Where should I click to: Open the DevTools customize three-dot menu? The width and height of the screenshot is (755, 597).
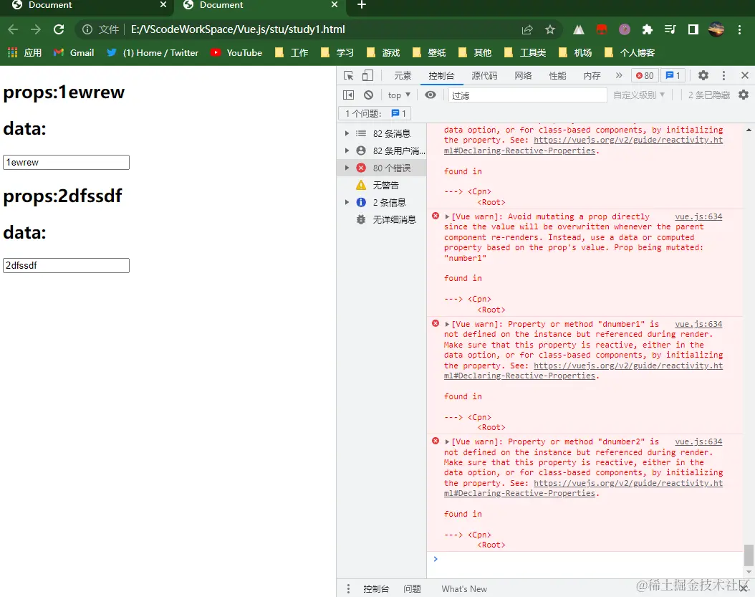[x=723, y=76]
